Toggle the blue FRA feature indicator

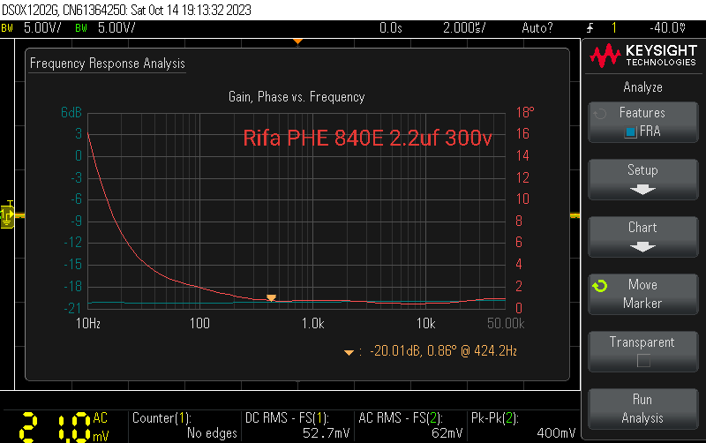(x=630, y=131)
